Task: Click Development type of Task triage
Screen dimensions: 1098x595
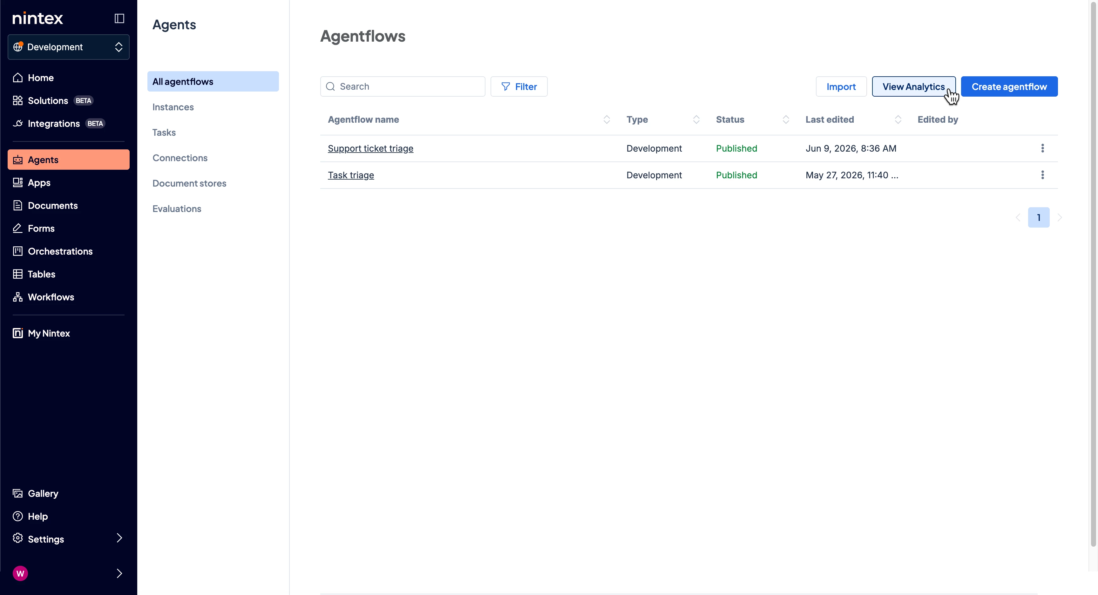Action: tap(654, 175)
